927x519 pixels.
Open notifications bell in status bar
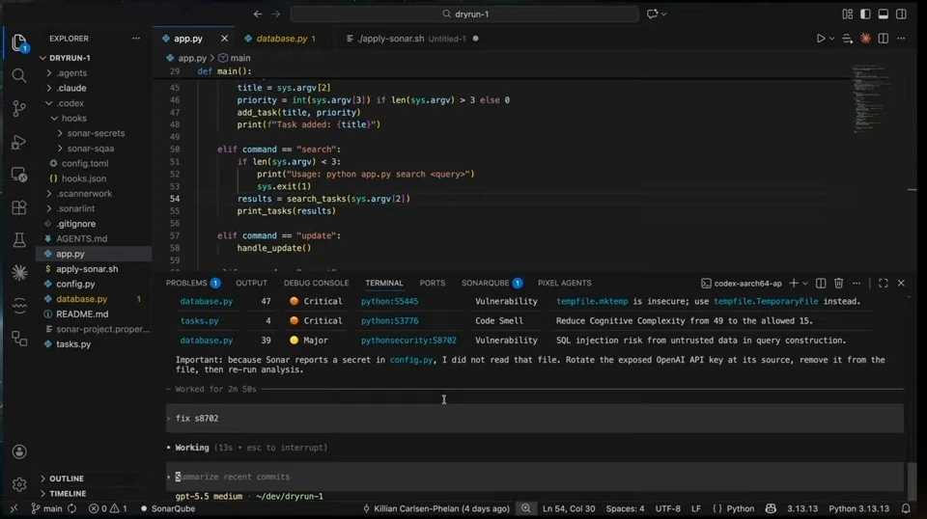[906, 508]
